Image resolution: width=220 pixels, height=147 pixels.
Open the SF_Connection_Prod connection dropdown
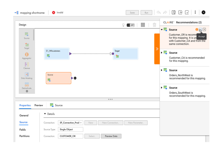coord(70,123)
